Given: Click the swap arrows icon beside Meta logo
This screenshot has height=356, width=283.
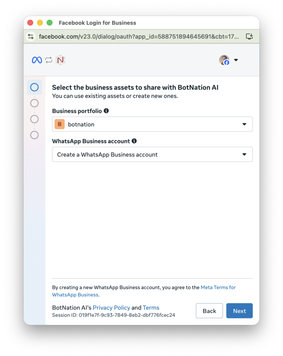Looking at the screenshot, I should pyautogui.click(x=49, y=60).
